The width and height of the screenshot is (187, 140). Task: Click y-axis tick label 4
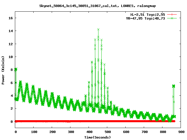(12, 96)
